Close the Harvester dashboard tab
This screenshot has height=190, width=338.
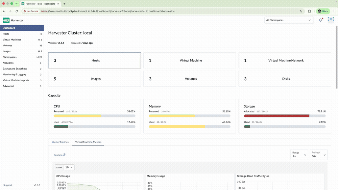pos(58,4)
